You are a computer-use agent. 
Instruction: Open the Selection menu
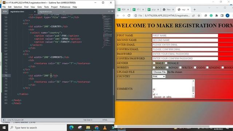click(x=18, y=7)
